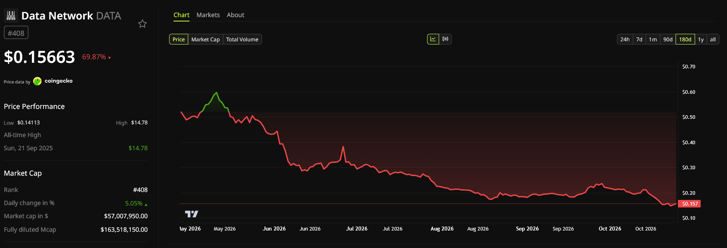Click the market cap value $57,007,950.00
Screen dimensions: 727x248
(126, 216)
